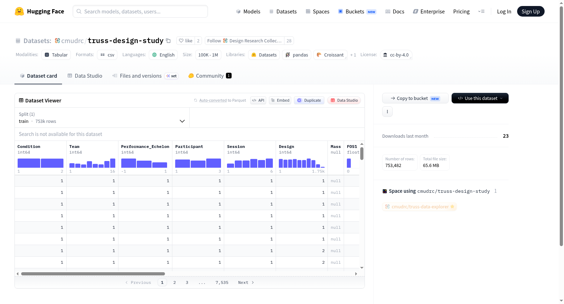Click the truss-design-study dataset title
The height and width of the screenshot is (304, 564).
tap(125, 41)
